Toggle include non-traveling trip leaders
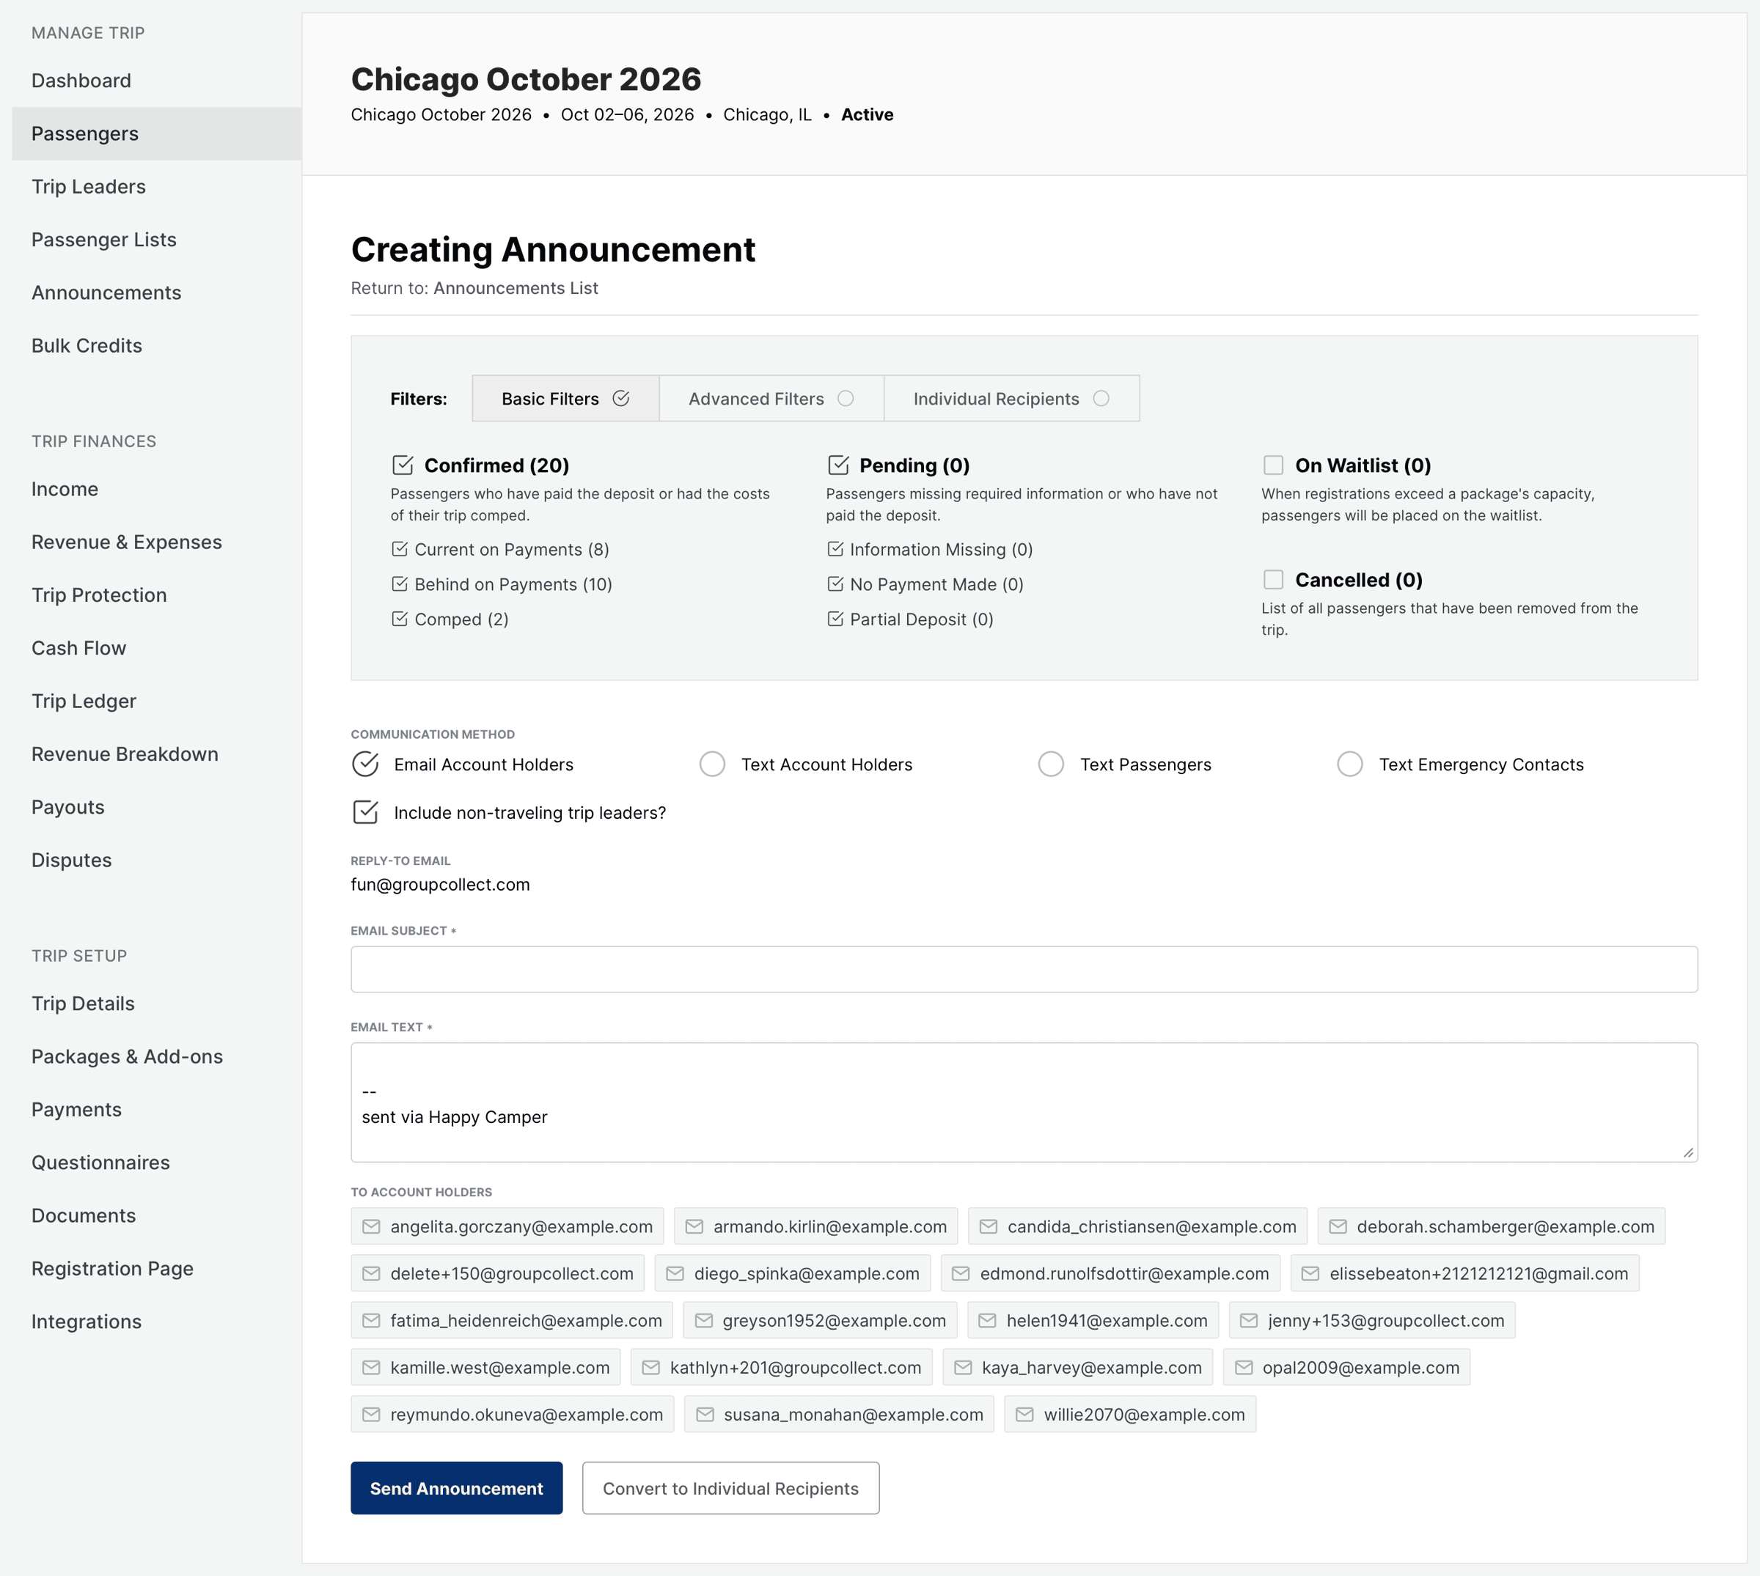The height and width of the screenshot is (1576, 1760). pos(365,812)
